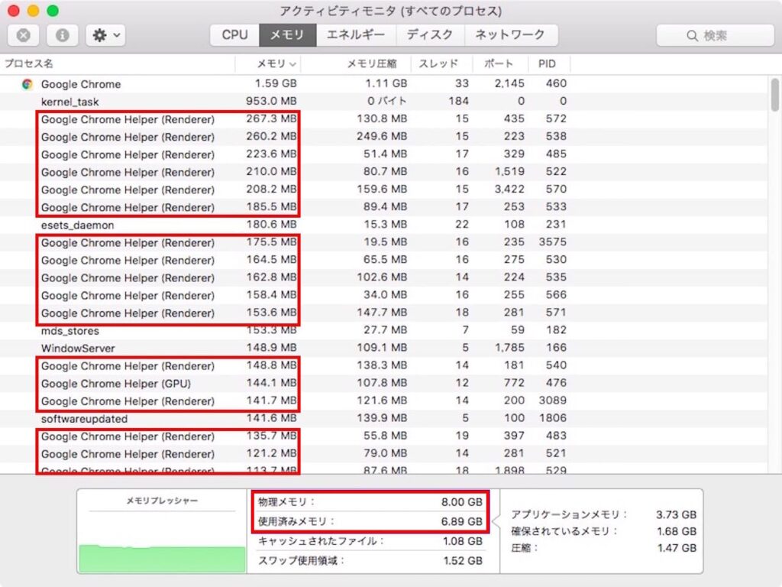Select Chrome Helper row using 185.5 MB
This screenshot has height=587, width=782.
pos(384,207)
